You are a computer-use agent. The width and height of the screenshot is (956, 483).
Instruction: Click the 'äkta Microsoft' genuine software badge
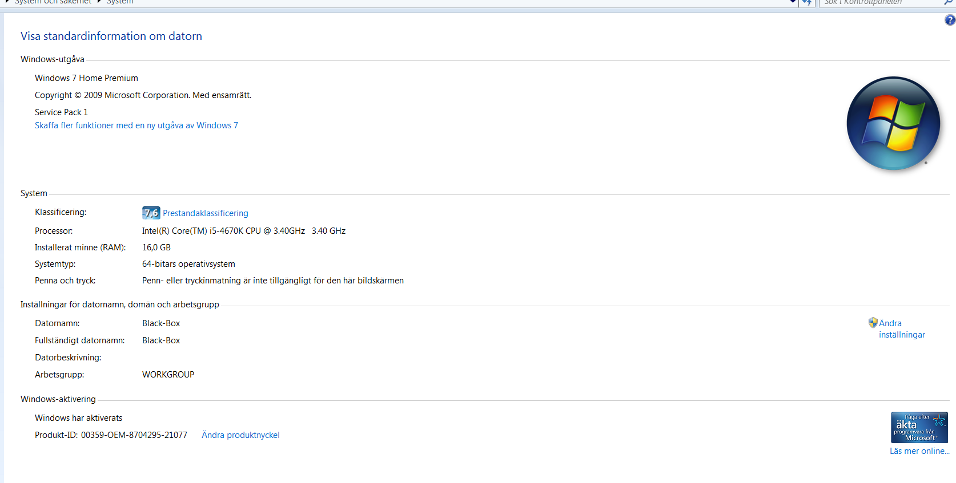point(919,428)
